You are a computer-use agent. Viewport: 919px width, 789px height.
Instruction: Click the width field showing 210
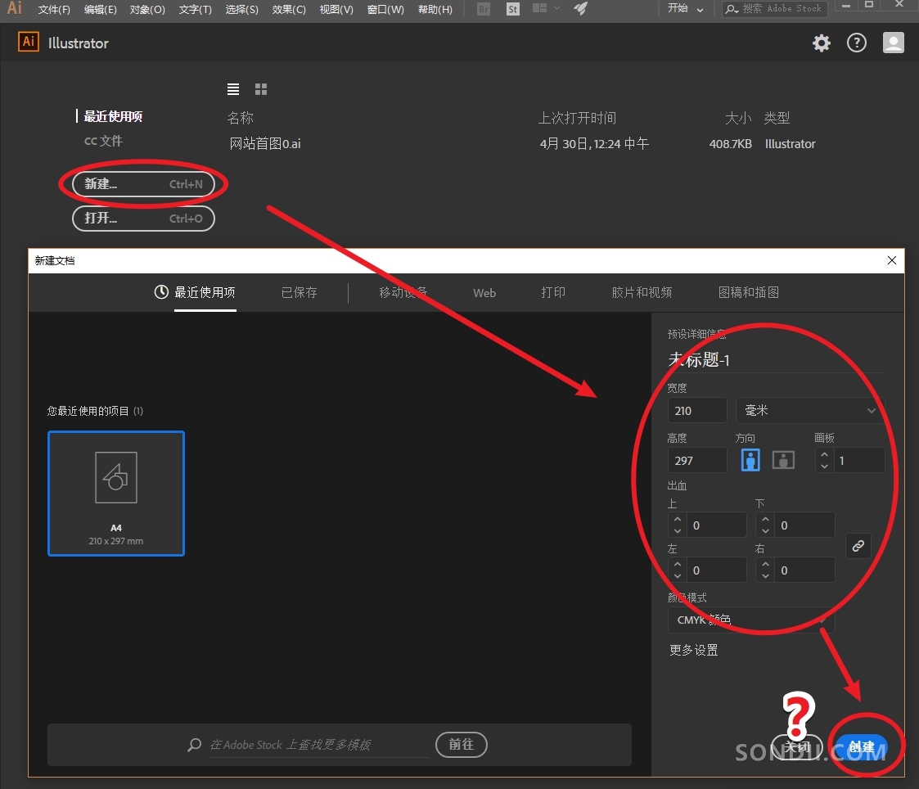click(x=697, y=410)
